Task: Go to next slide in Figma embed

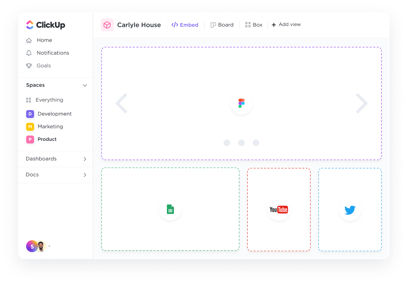Action: coord(362,103)
